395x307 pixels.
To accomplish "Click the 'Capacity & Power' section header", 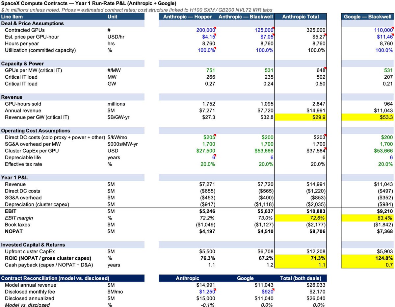I will tap(23, 64).
